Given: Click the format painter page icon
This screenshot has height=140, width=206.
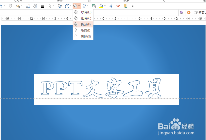Looking at the screenshot, I should point(35,6).
